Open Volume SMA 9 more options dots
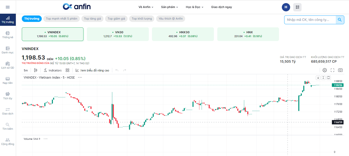 coord(46,139)
